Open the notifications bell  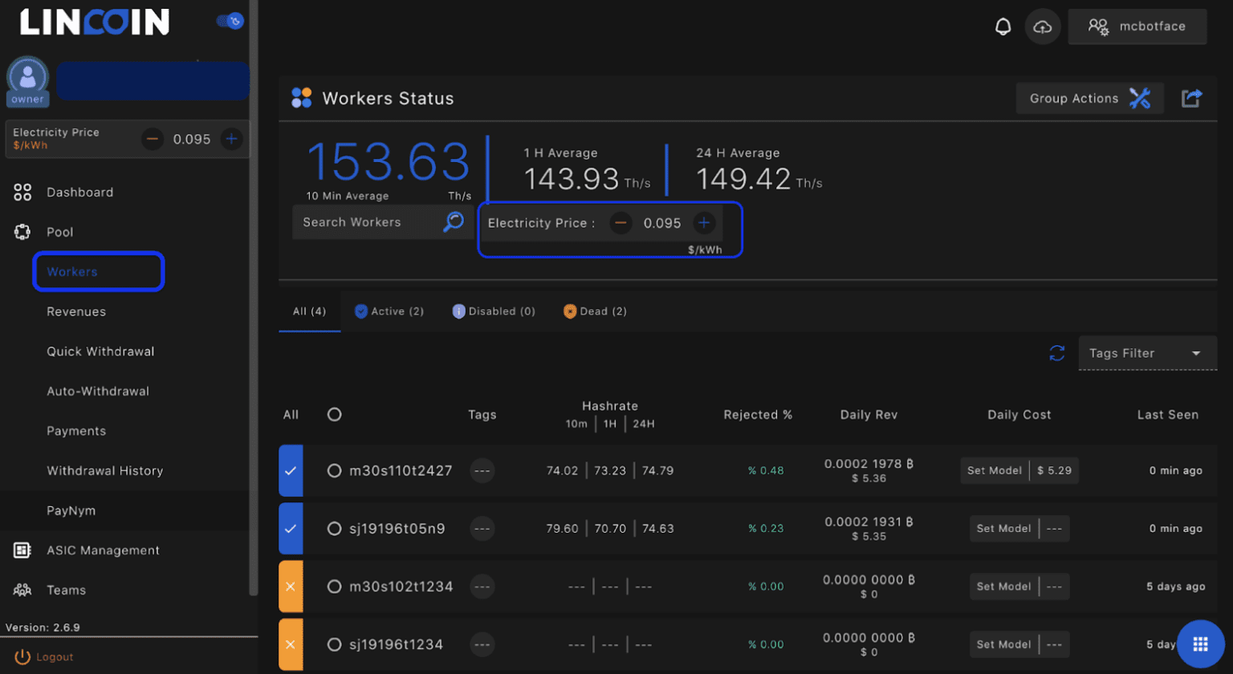(1003, 26)
